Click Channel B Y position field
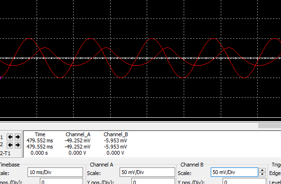The image size is (281, 184). 244,181
